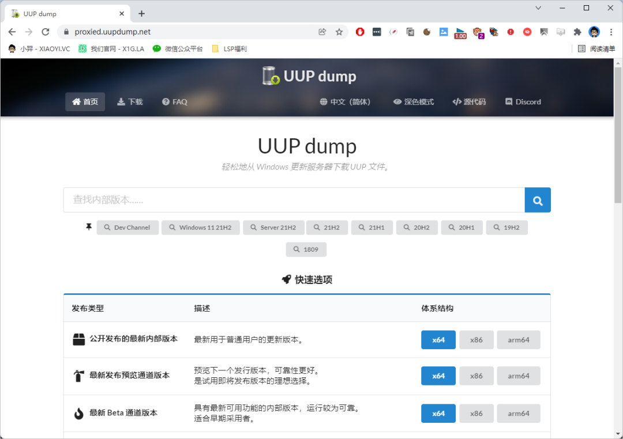The width and height of the screenshot is (623, 439).
Task: Open the 中文 (简体) language selector
Action: coord(346,101)
